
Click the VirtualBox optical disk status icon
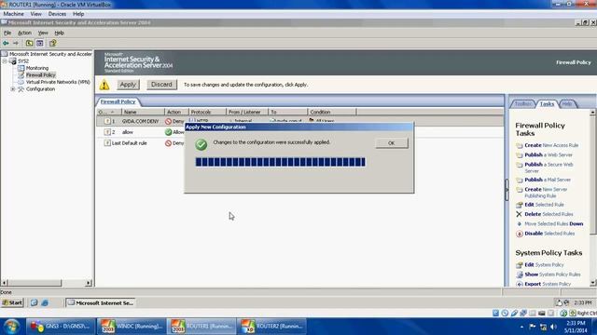(505, 313)
